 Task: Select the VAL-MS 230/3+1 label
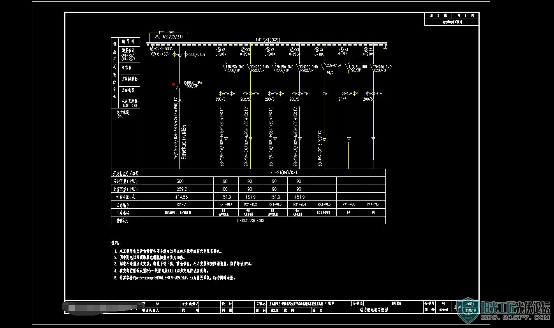[x=169, y=37]
